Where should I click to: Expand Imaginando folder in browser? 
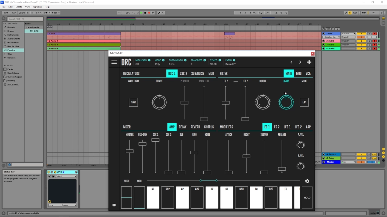point(26,27)
